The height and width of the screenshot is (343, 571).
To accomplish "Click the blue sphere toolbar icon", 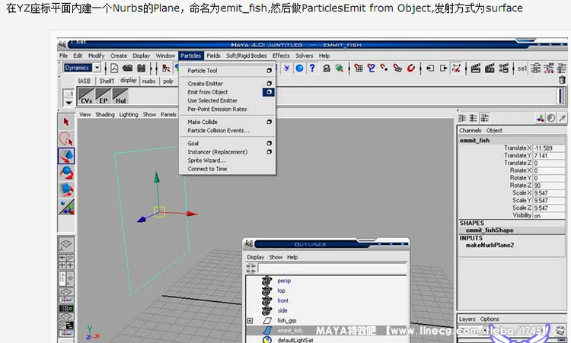I will (300, 68).
